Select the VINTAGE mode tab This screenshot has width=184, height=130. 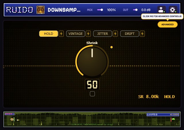(75, 34)
